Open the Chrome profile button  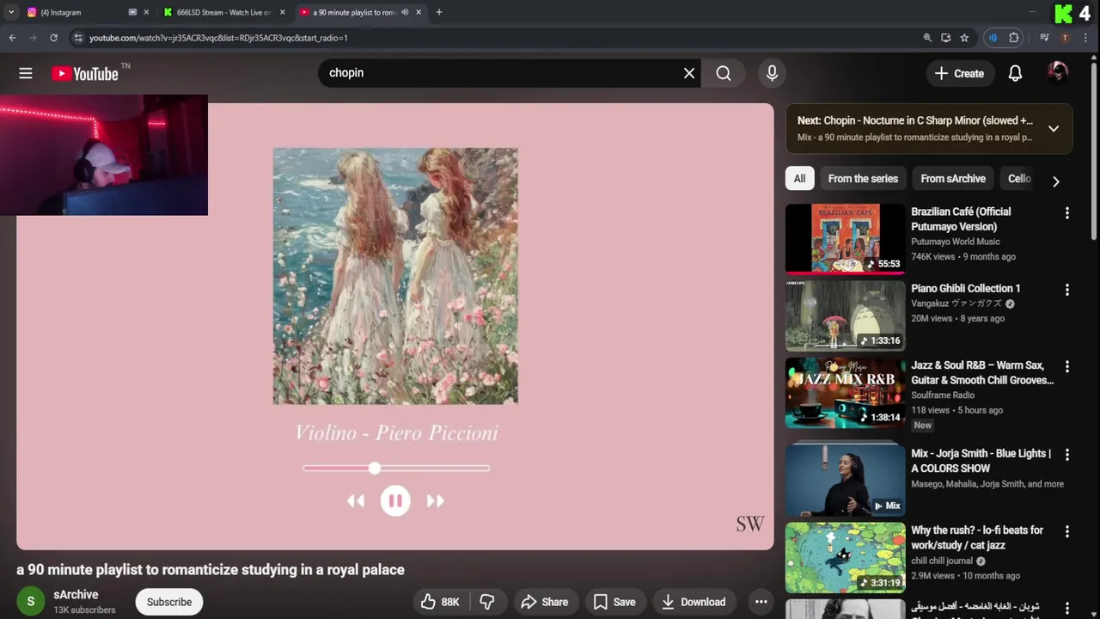[x=1065, y=38]
